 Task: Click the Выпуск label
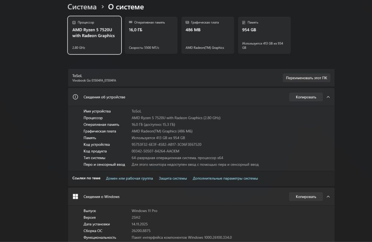point(90,211)
